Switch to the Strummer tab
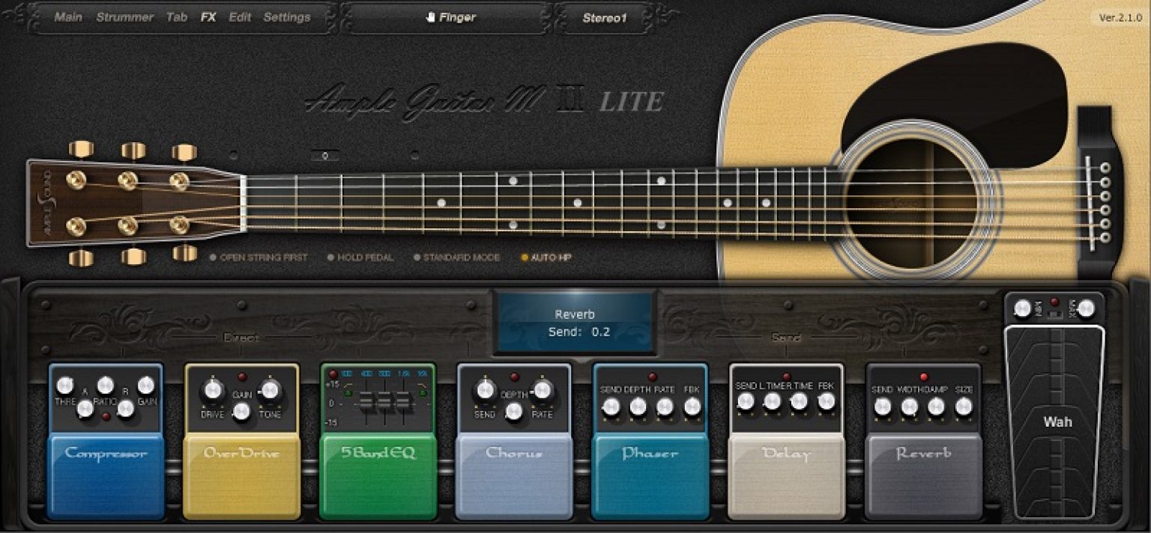The height and width of the screenshot is (533, 1151). [x=125, y=16]
